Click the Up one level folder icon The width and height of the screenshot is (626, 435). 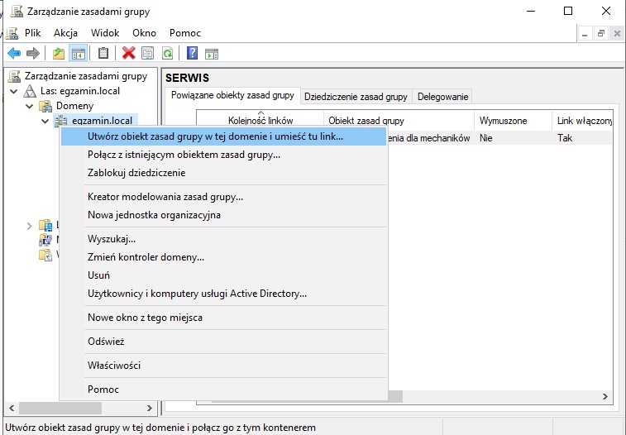(59, 53)
